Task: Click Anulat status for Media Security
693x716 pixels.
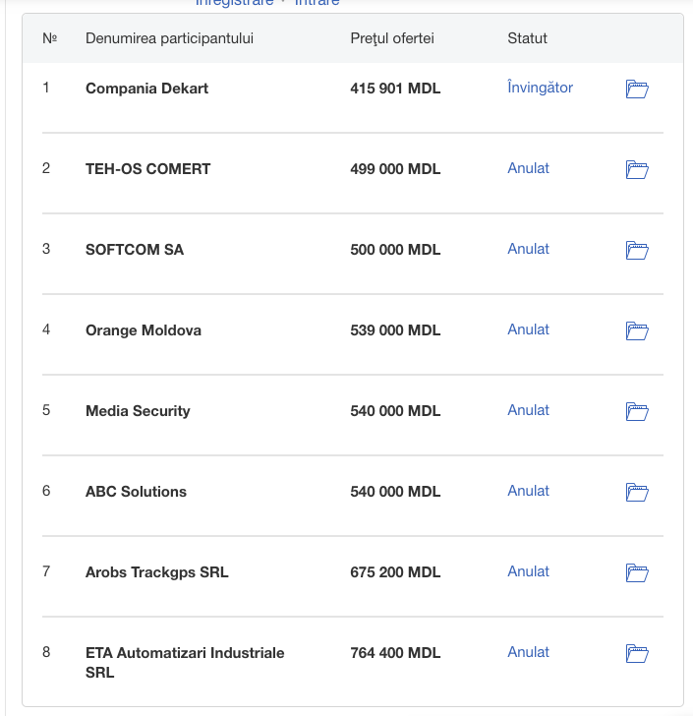Action: tap(528, 410)
